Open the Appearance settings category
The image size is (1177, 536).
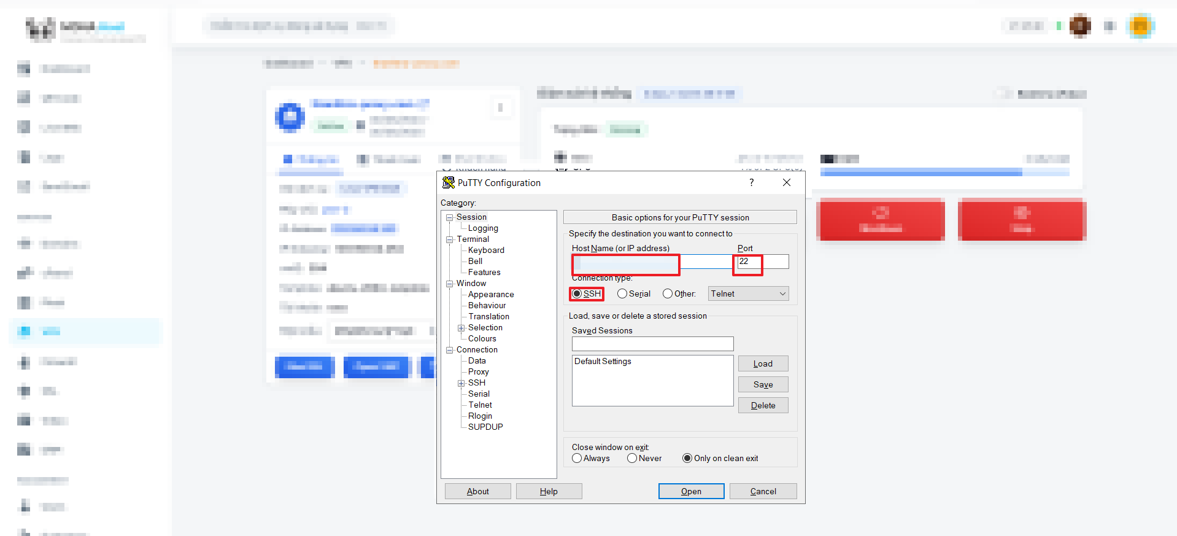(x=491, y=295)
